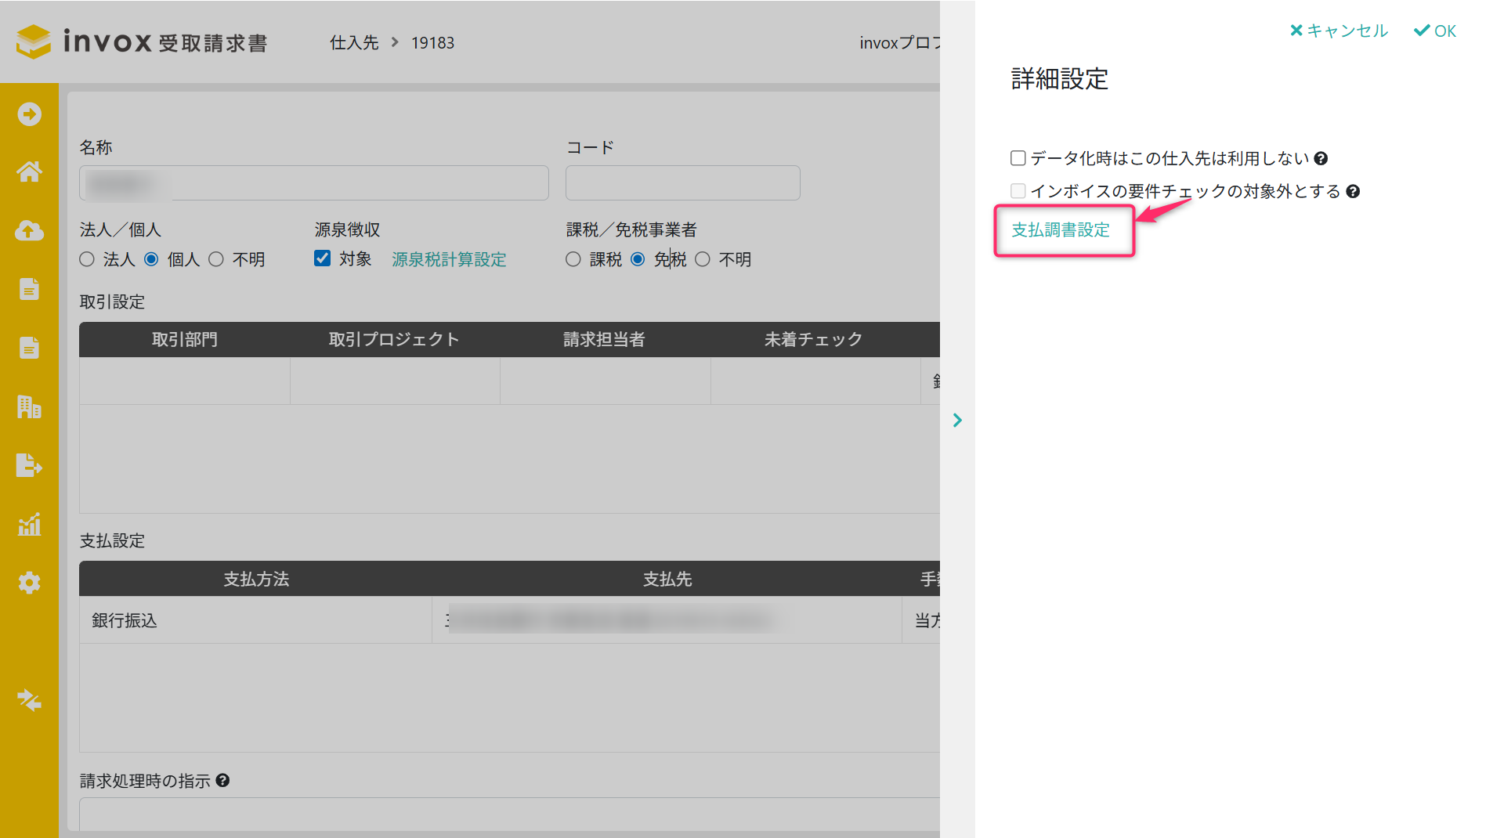Open the 源泉税計算設定 link
Image resolution: width=1504 pixels, height=838 pixels.
(x=449, y=259)
